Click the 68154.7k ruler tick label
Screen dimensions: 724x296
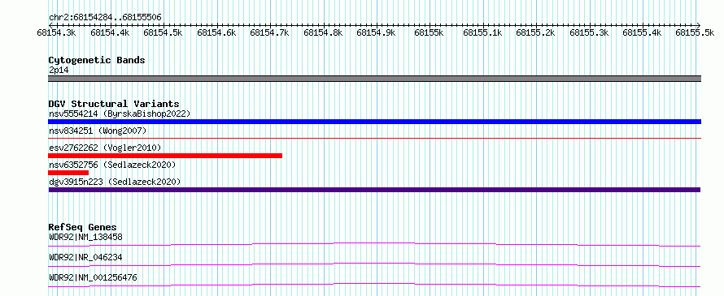pyautogui.click(x=269, y=32)
